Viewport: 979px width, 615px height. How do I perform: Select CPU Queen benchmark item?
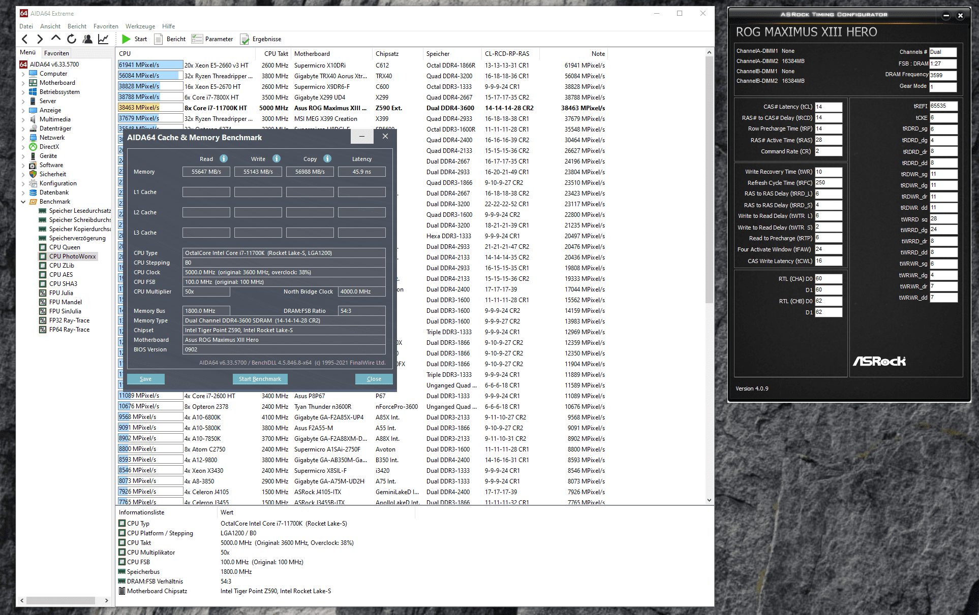point(65,247)
